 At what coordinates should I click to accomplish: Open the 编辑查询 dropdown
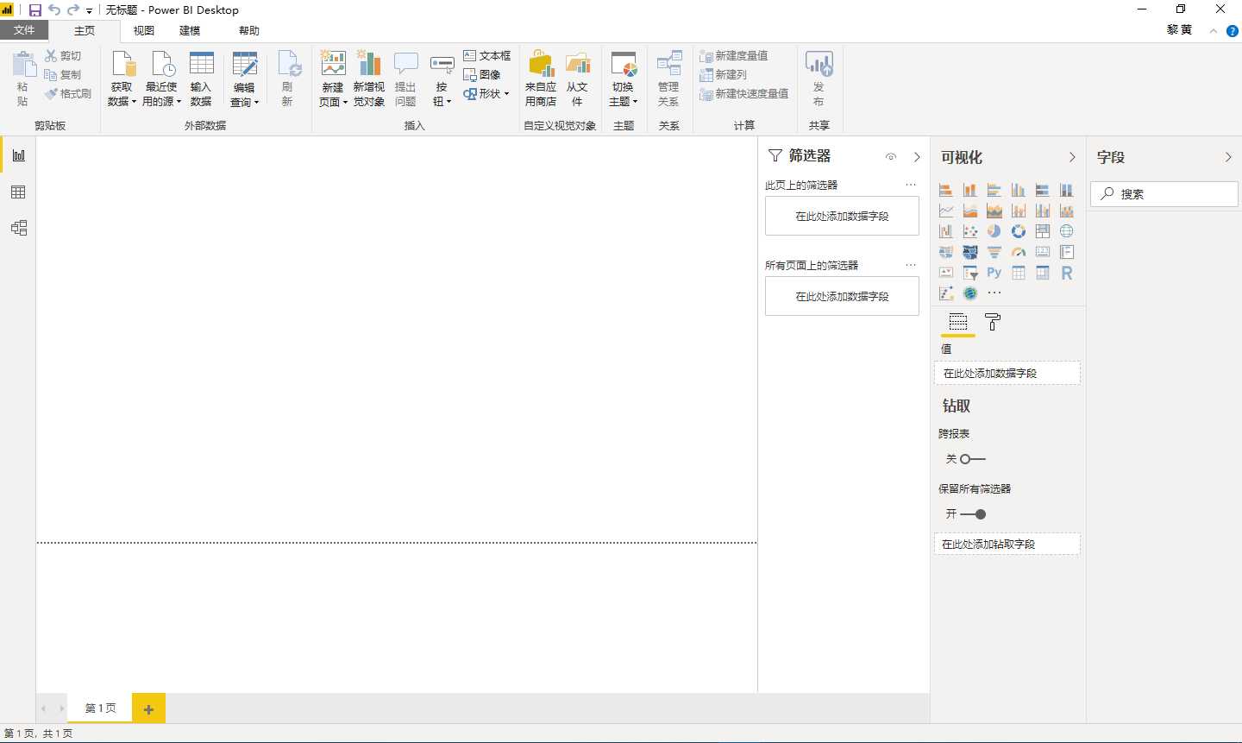point(244,79)
